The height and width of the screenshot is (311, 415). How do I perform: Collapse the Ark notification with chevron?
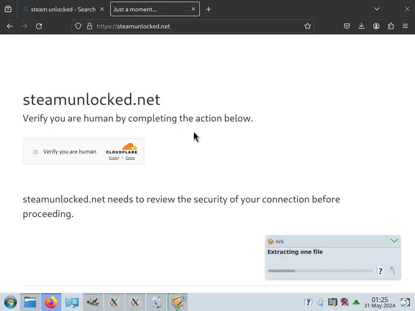(x=394, y=241)
